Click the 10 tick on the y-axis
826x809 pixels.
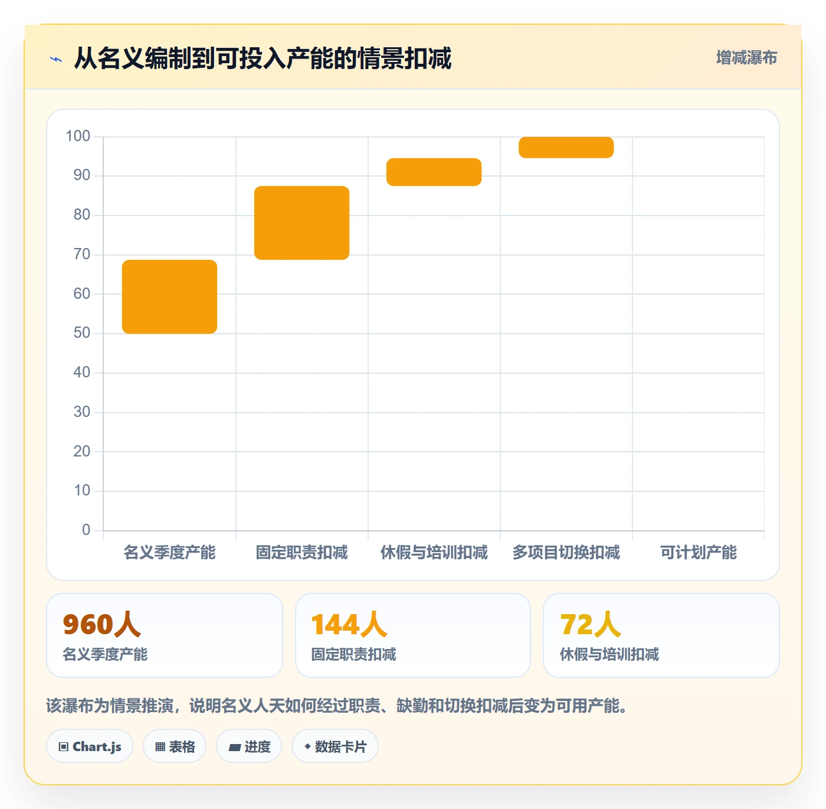[82, 491]
